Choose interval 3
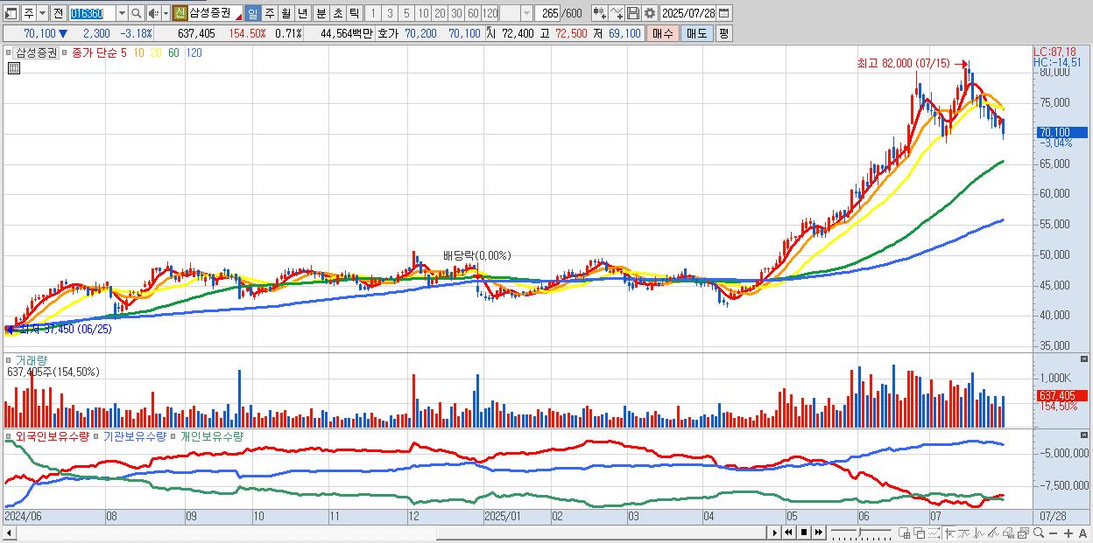Screen dimensions: 1093x543 click(389, 13)
